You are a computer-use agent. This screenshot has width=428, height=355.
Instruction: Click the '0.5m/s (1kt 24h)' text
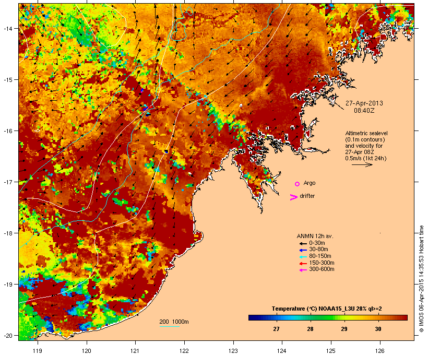click(366, 158)
